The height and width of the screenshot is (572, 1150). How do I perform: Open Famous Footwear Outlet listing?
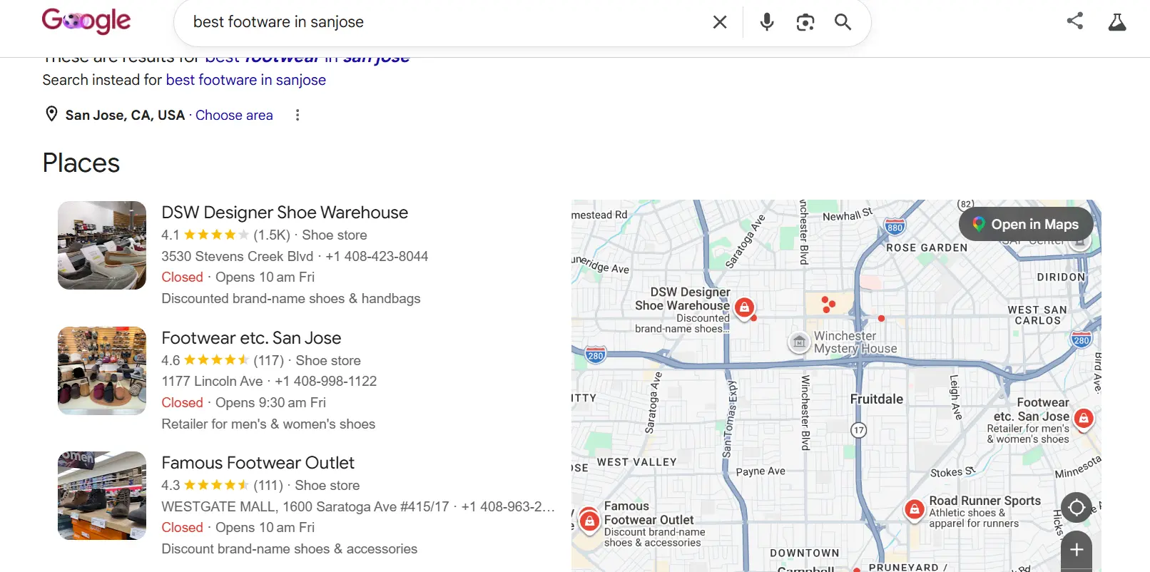click(x=258, y=463)
